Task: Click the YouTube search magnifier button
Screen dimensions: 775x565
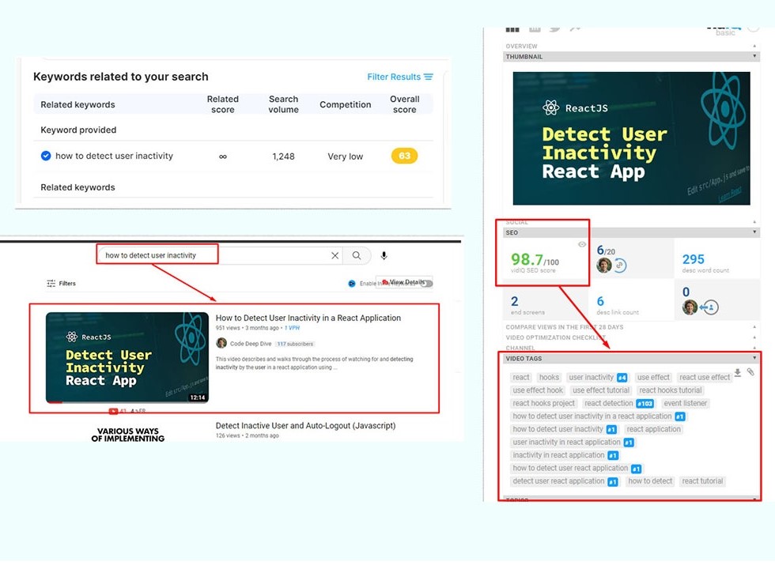Action: (357, 255)
